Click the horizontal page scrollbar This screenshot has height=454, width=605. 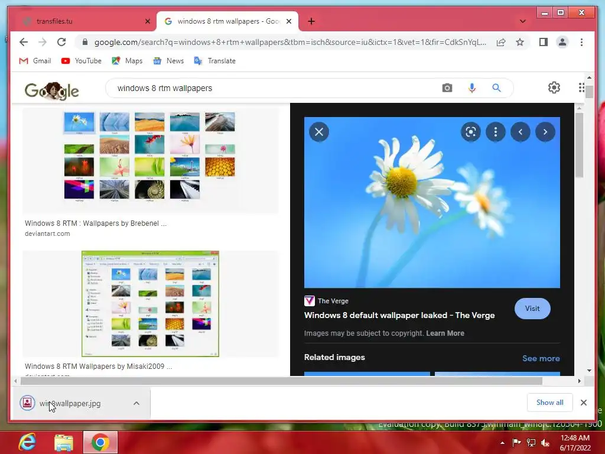point(282,381)
